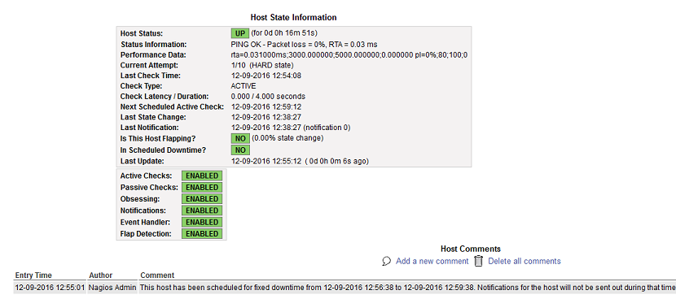The width and height of the screenshot is (676, 295).
Task: Click the Passive Checks ENABLED badge
Action: click(202, 188)
